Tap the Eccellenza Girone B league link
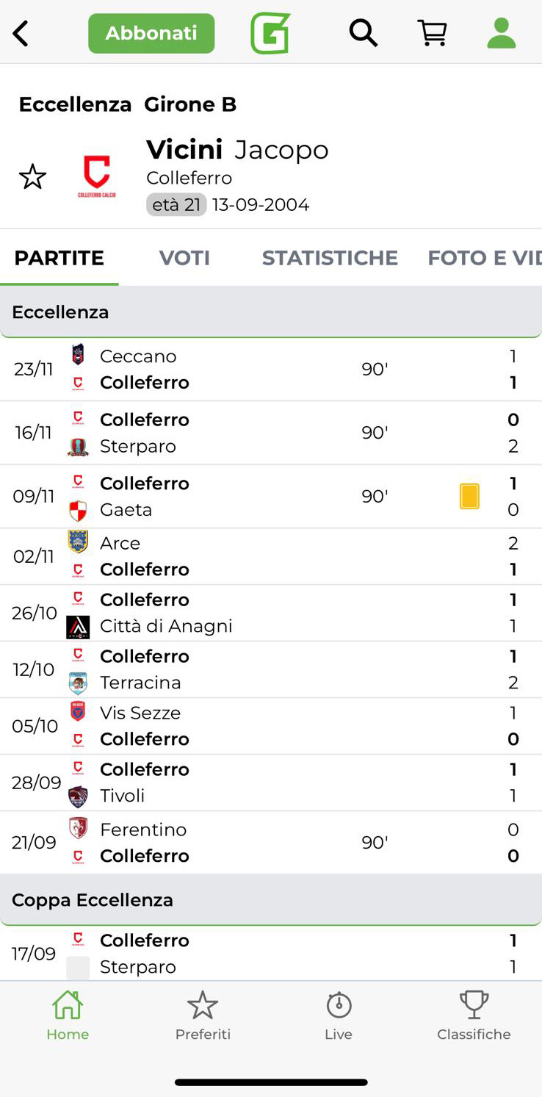 pos(128,104)
